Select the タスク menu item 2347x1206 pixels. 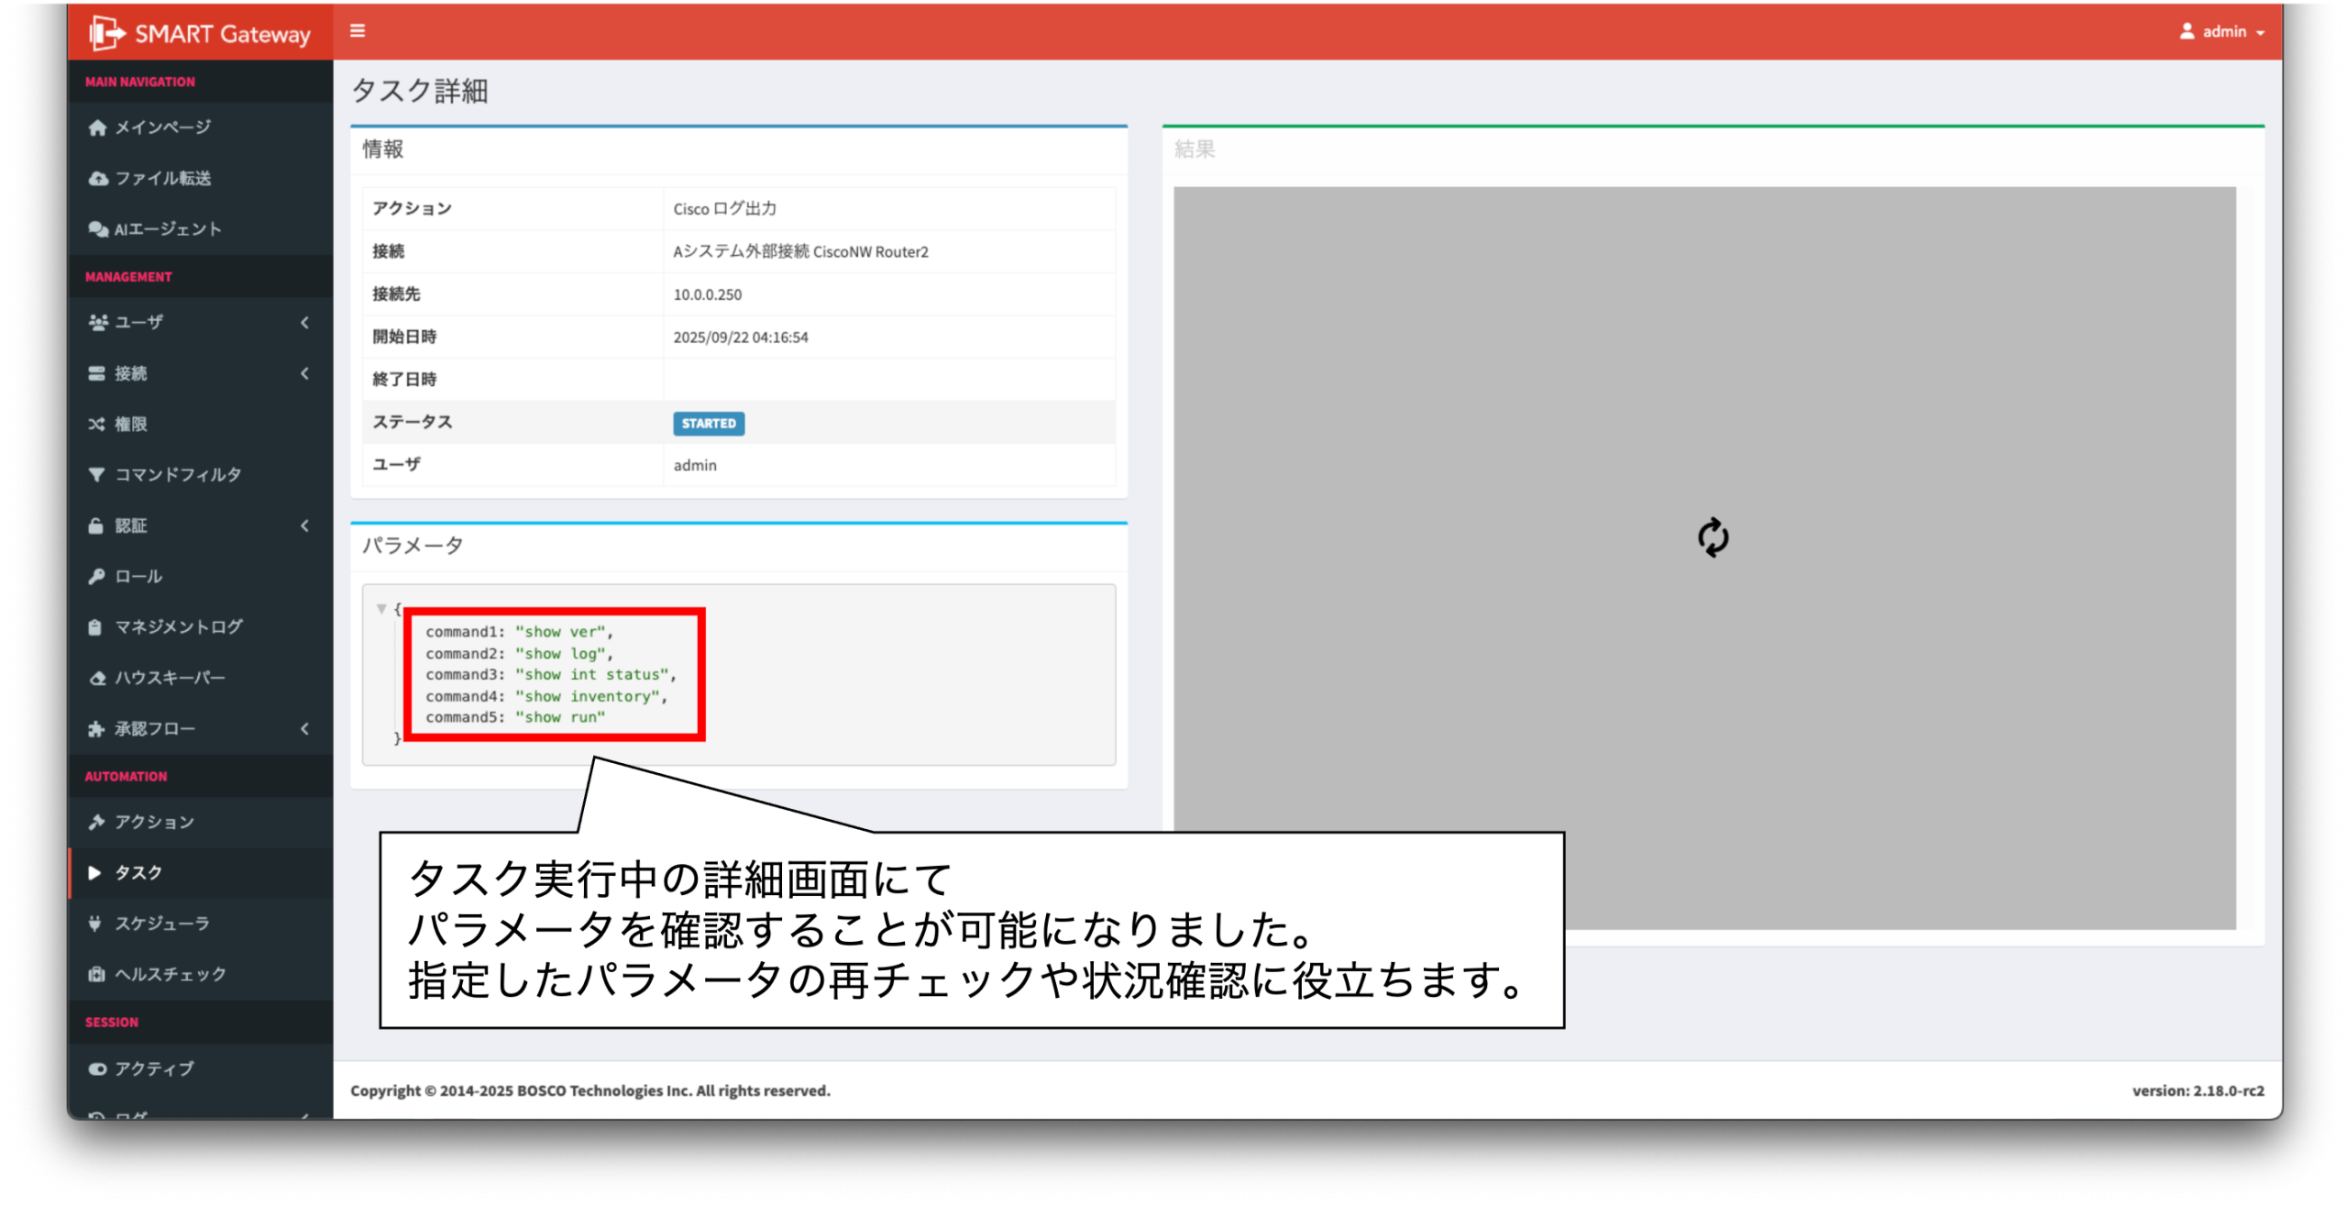tap(138, 872)
